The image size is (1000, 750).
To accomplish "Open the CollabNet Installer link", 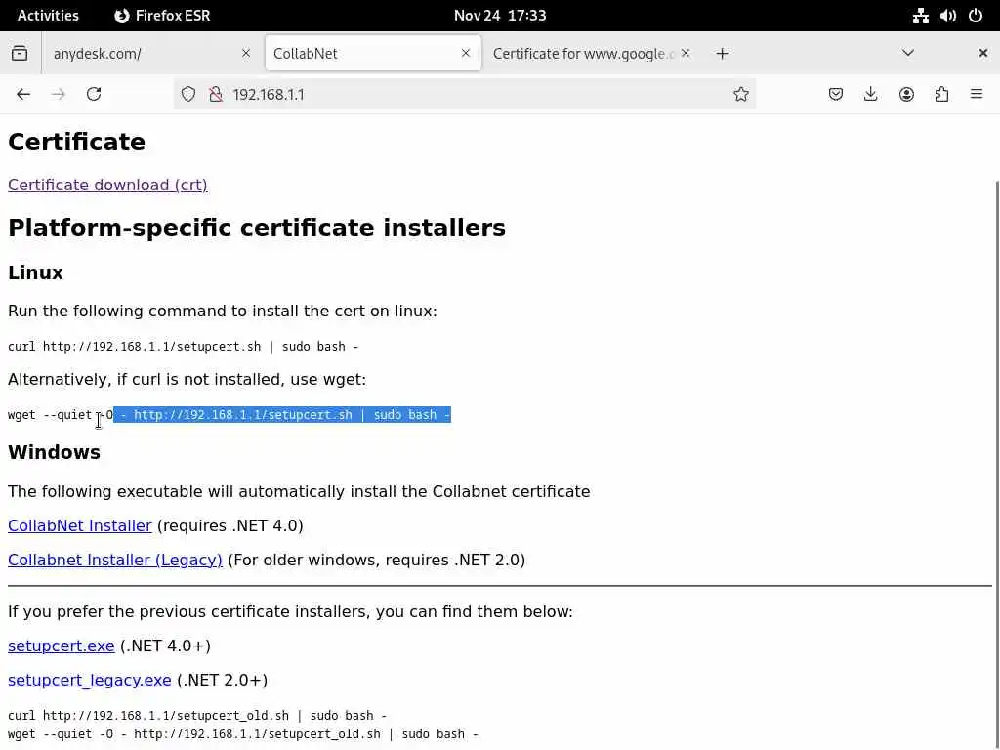I will (80, 525).
